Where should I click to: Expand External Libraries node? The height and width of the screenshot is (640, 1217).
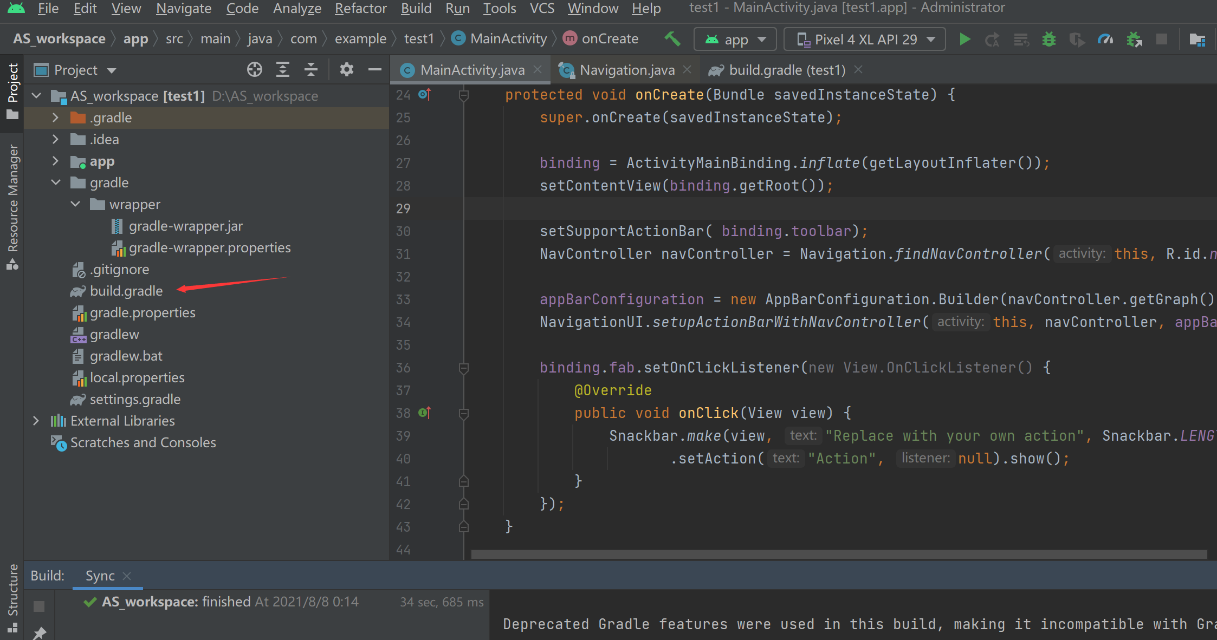pos(36,421)
